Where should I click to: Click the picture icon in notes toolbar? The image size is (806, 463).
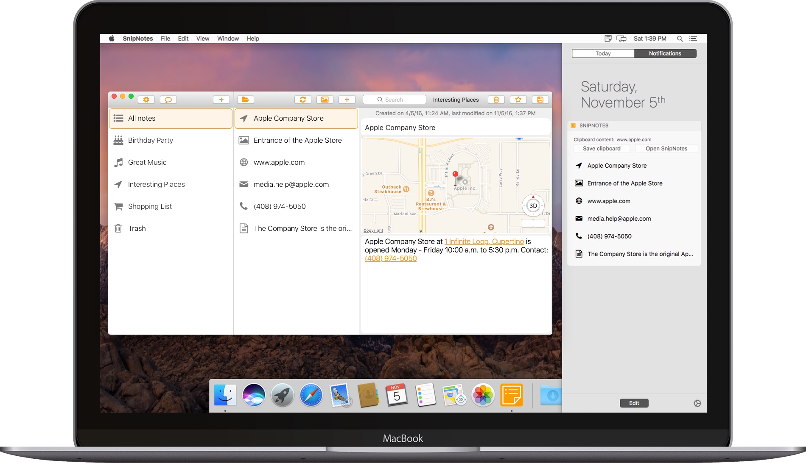325,100
